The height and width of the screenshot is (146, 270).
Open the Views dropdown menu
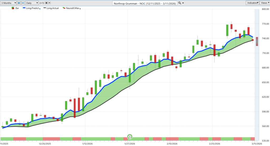coord(265,3)
